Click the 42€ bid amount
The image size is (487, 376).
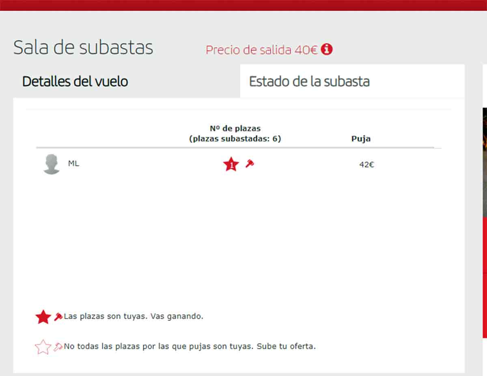[366, 165]
